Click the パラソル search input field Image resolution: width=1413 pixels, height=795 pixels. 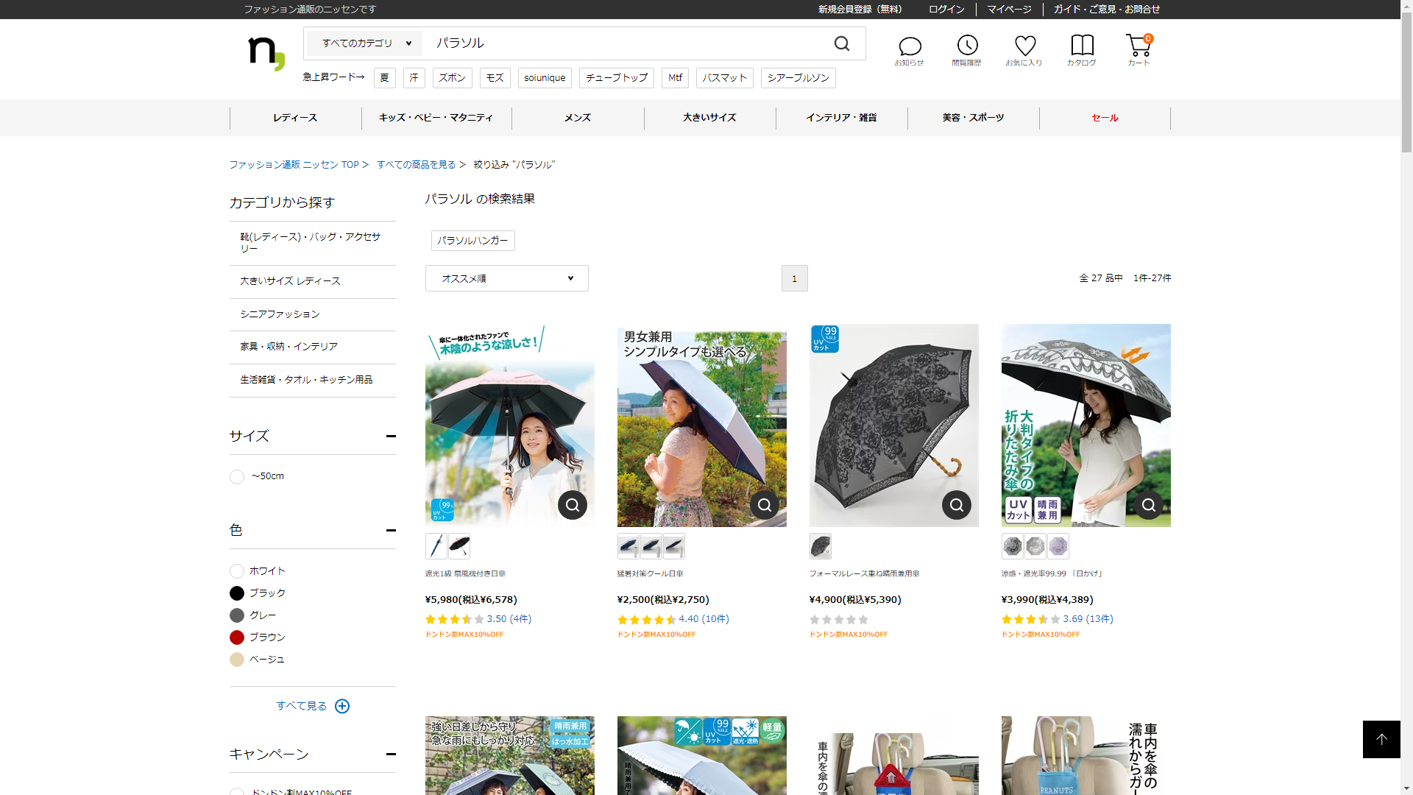626,43
